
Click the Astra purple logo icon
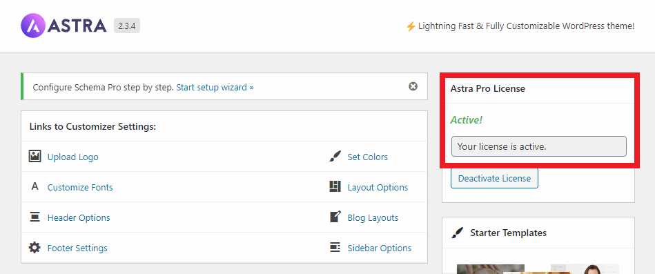point(32,26)
